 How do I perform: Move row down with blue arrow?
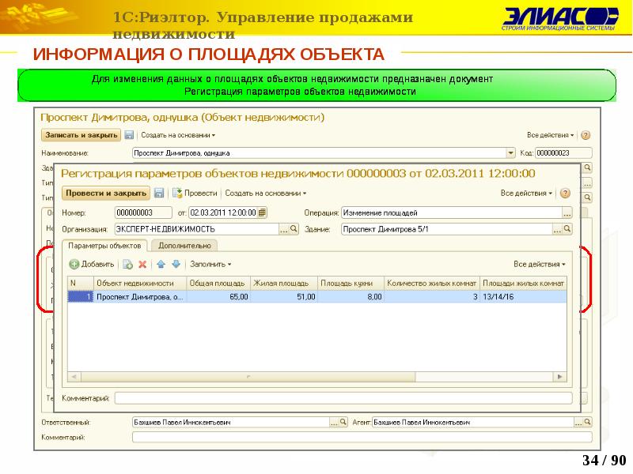(x=176, y=265)
